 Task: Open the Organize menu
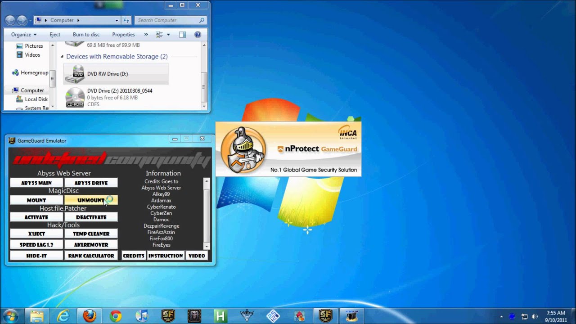(24, 35)
